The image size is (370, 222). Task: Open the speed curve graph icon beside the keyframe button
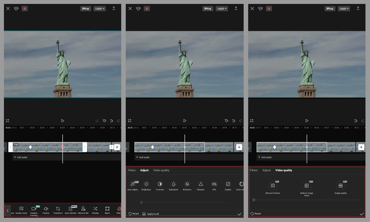click(97, 121)
